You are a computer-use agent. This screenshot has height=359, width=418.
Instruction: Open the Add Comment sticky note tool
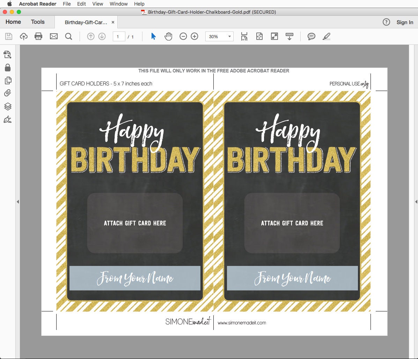pos(311,36)
